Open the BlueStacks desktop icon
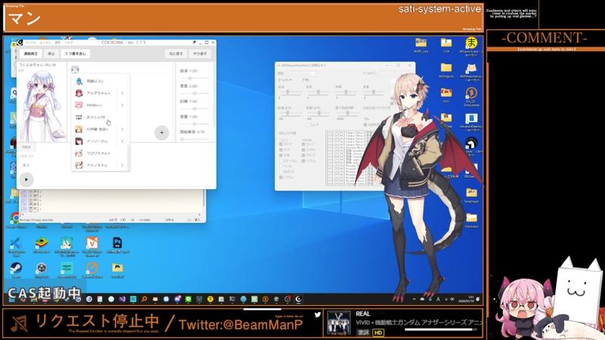605x340 pixels. [x=42, y=245]
